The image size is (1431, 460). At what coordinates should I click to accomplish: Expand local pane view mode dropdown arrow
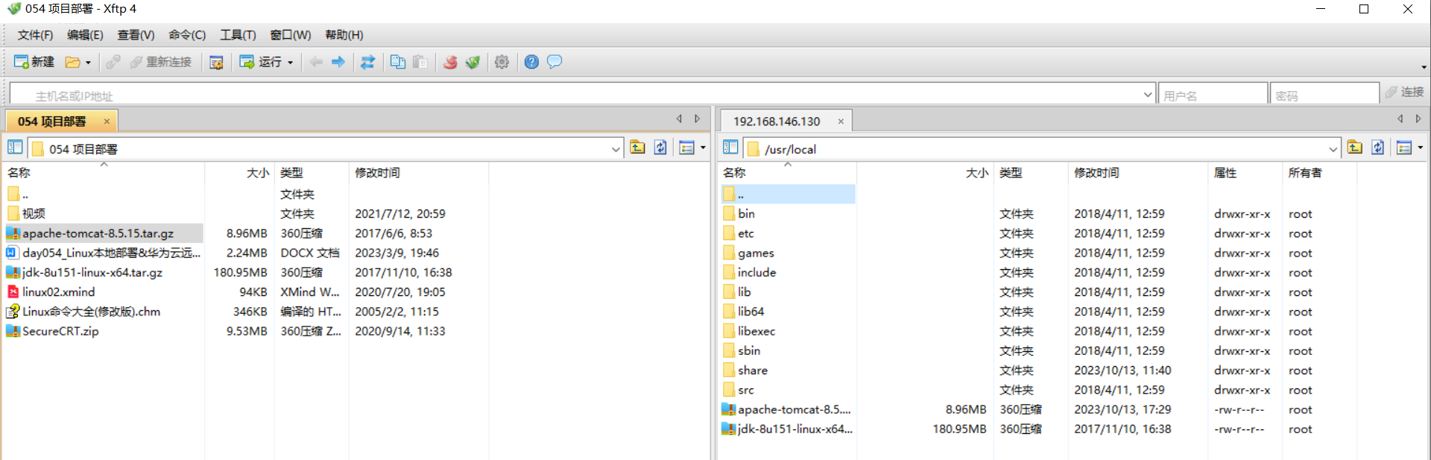(x=703, y=148)
